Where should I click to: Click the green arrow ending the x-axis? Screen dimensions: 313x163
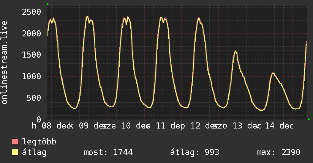pyautogui.click(x=309, y=119)
